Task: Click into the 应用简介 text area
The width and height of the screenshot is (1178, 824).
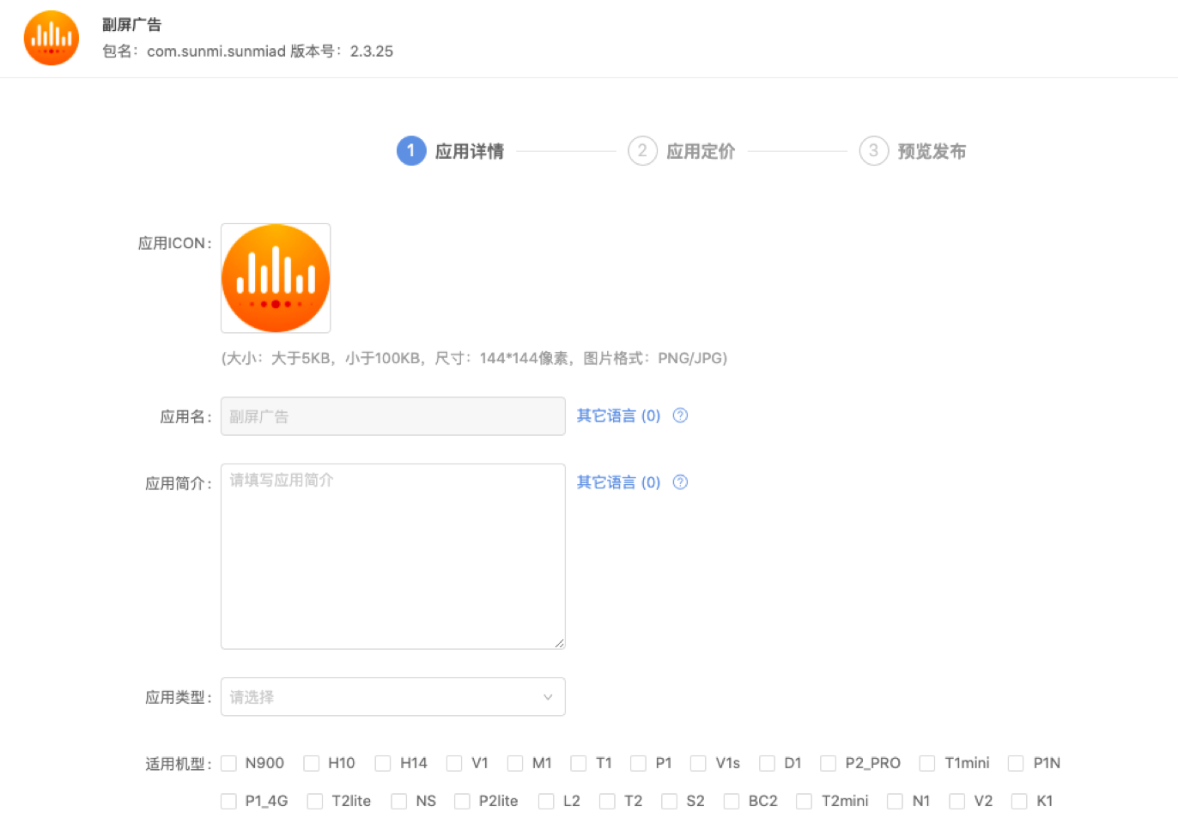Action: point(392,556)
